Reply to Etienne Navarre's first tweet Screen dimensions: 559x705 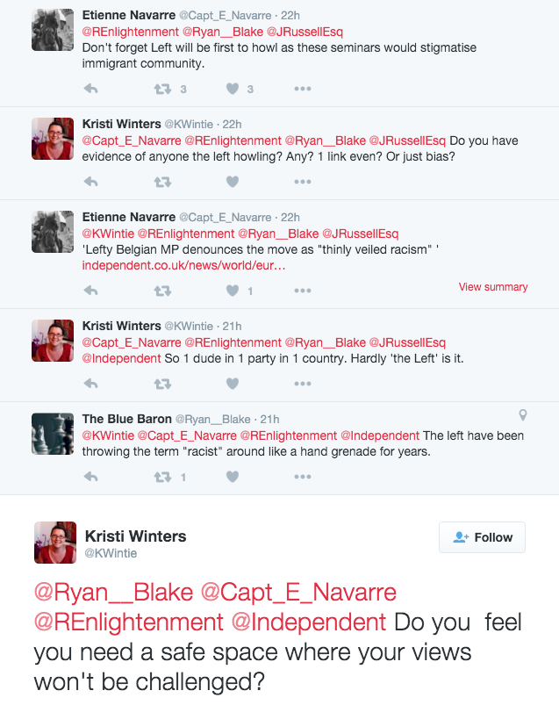tap(90, 89)
